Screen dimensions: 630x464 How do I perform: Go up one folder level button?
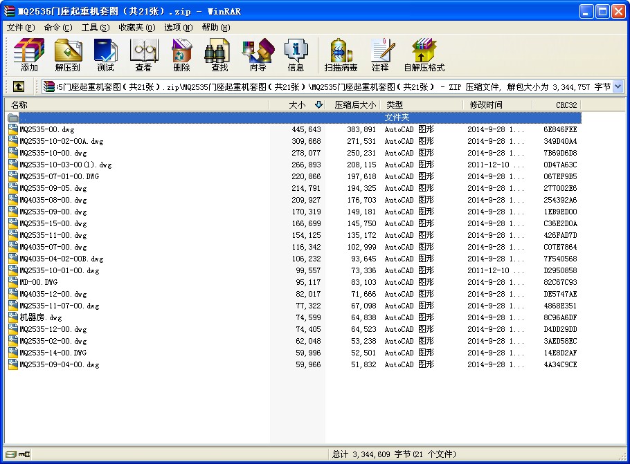[x=19, y=86]
